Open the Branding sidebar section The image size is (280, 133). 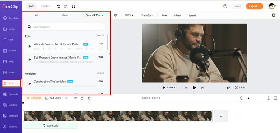[11, 127]
